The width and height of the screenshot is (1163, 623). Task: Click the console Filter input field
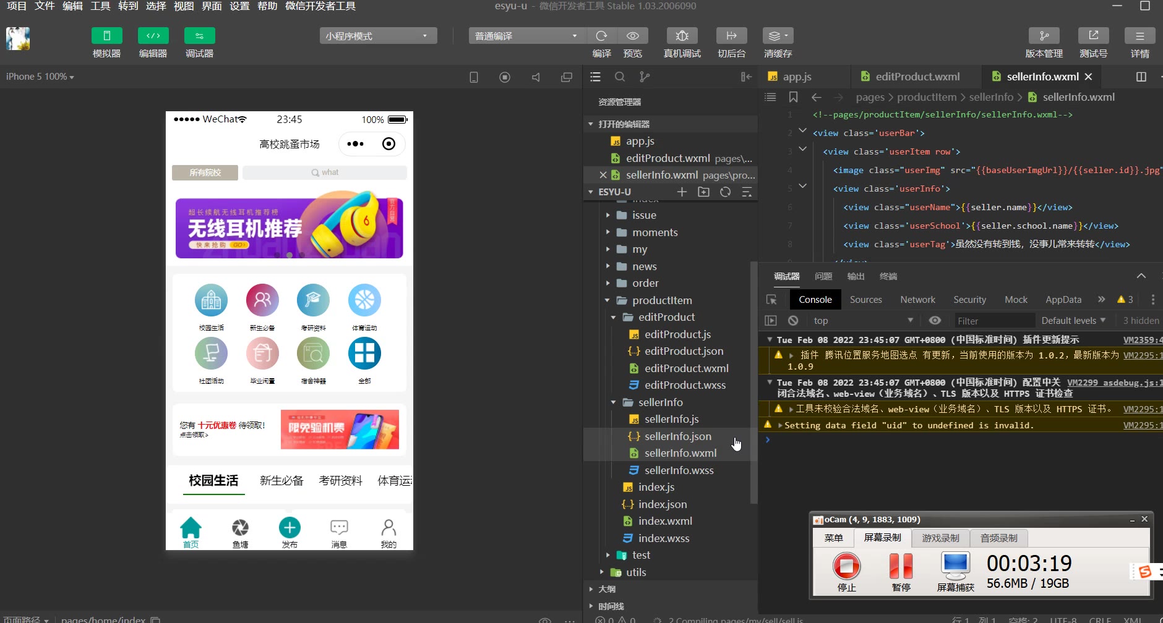click(x=993, y=321)
